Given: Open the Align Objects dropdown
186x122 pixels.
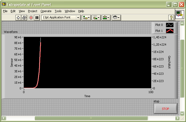Looking at the screenshot, I should pyautogui.click(x=86, y=18).
